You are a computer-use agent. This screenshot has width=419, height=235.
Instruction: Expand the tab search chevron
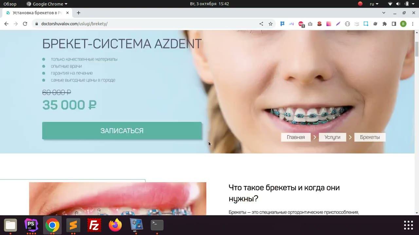click(x=384, y=13)
